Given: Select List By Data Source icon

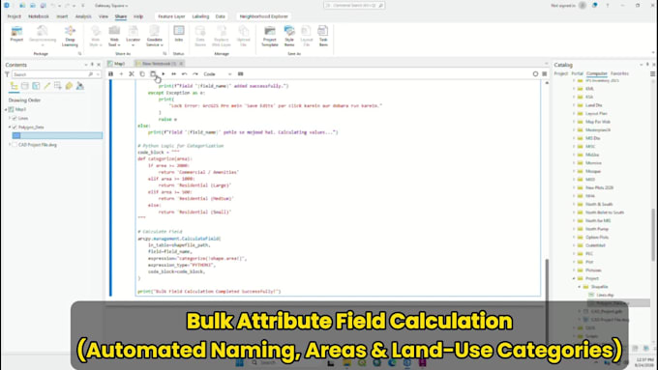Looking at the screenshot, I should point(25,86).
